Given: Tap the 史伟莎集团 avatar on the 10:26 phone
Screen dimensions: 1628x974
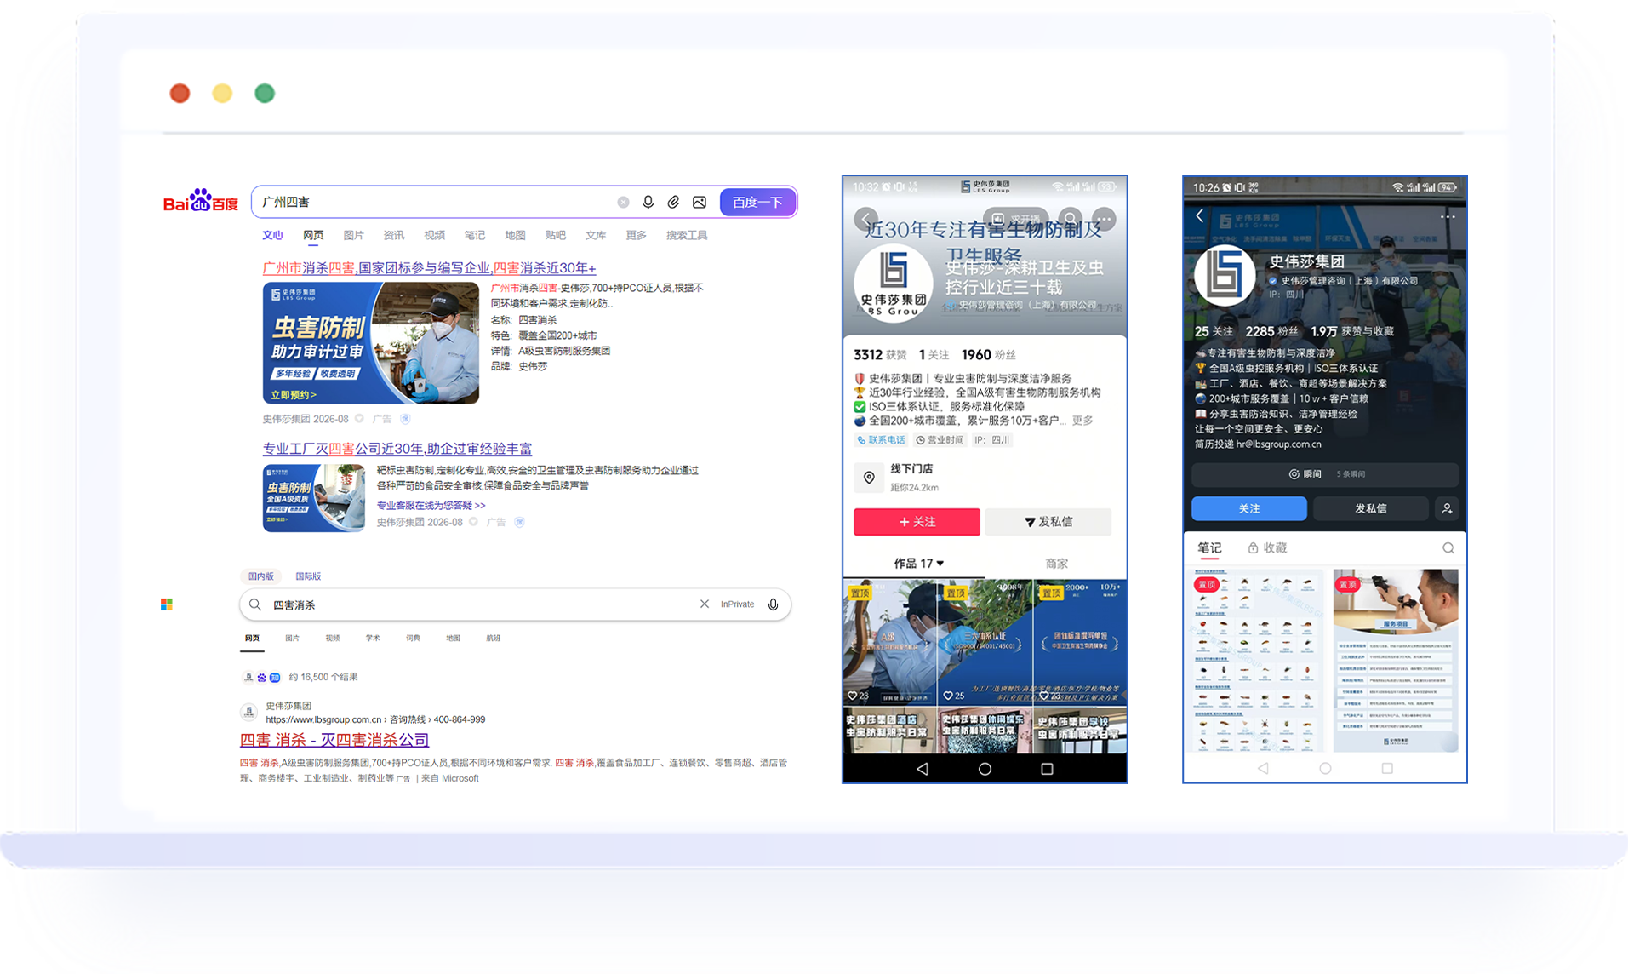Looking at the screenshot, I should (x=1225, y=274).
